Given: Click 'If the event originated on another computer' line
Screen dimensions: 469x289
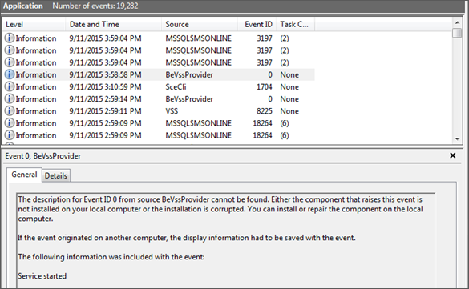Looking at the screenshot, I should 187,238.
